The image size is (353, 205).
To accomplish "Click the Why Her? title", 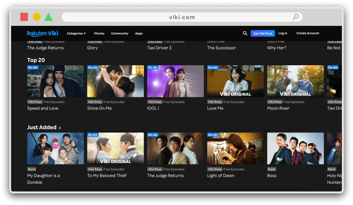I will (x=277, y=48).
